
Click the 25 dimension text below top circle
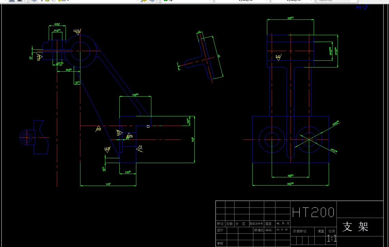[x=69, y=70]
